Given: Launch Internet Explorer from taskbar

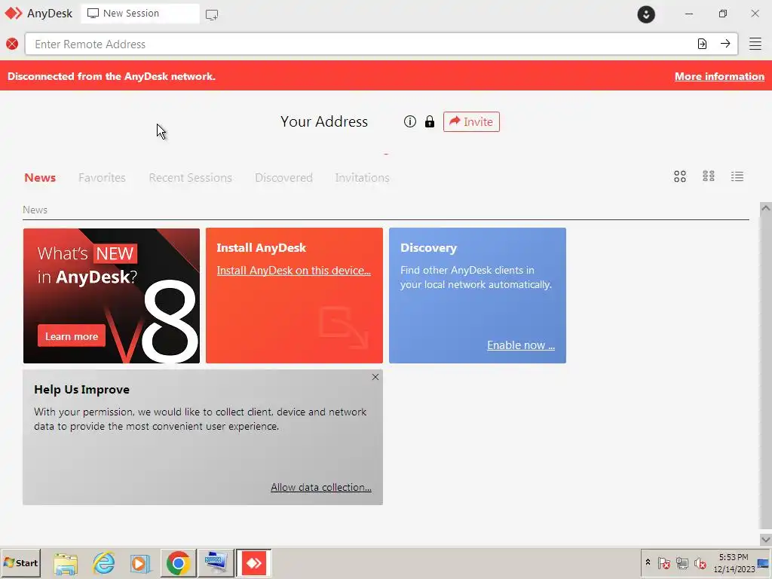Looking at the screenshot, I should 104,563.
